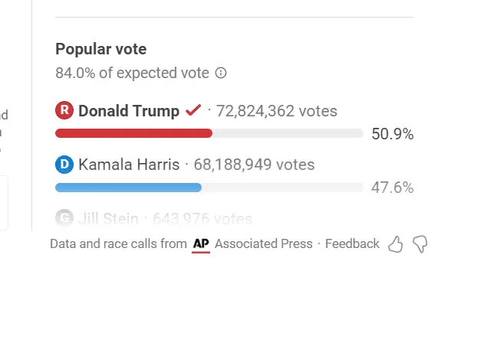Open the Feedback link
This screenshot has height=343, width=490.
[352, 244]
